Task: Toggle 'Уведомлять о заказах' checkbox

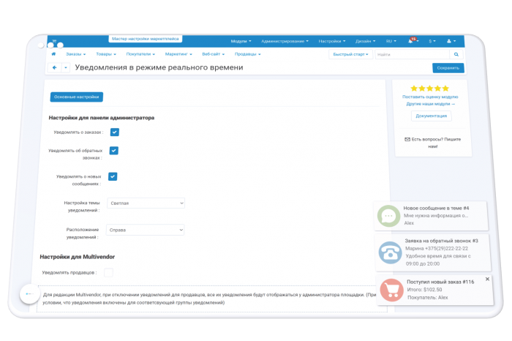Action: [115, 132]
